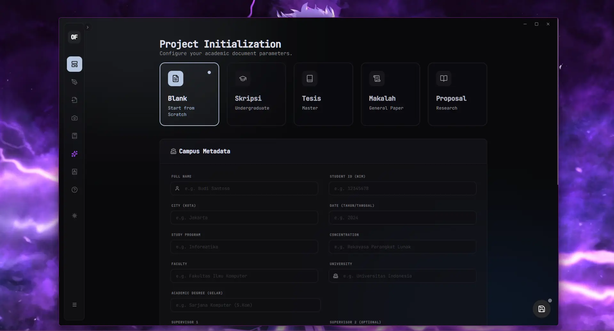The image size is (614, 331).
Task: Toggle the sun theme icon
Action: pyautogui.click(x=75, y=216)
